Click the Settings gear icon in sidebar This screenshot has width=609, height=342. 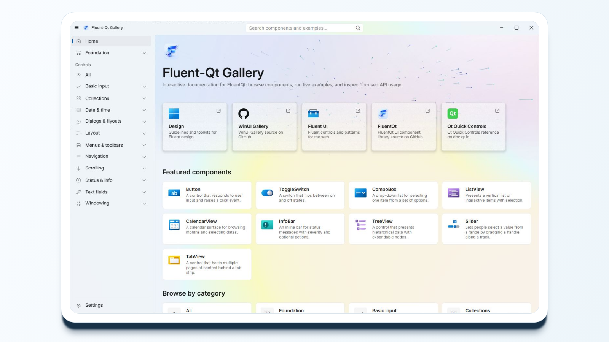78,306
